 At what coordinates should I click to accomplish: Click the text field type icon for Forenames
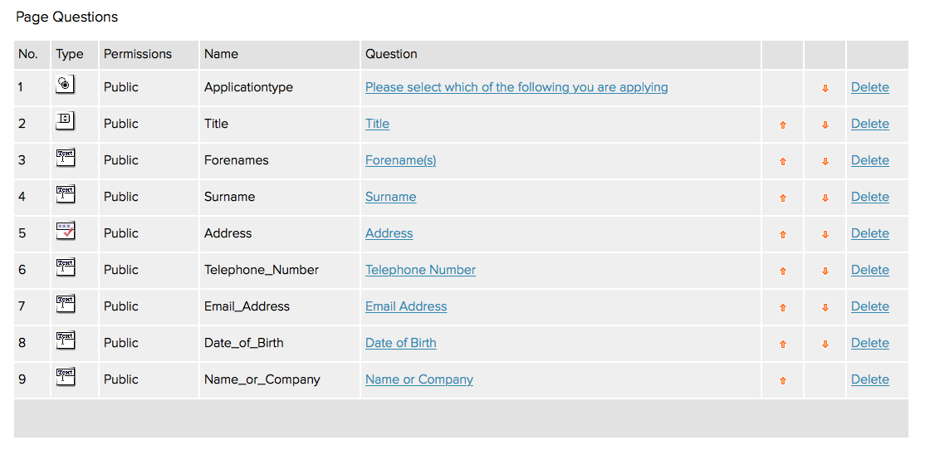pos(65,158)
